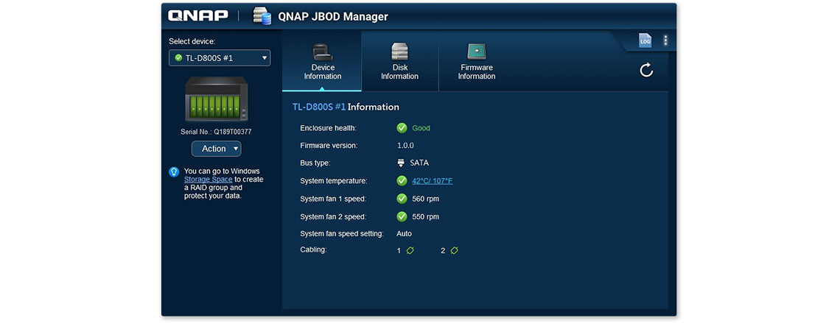Open the LOG viewer icon
Screen dimensions: 840x323
pyautogui.click(x=645, y=40)
